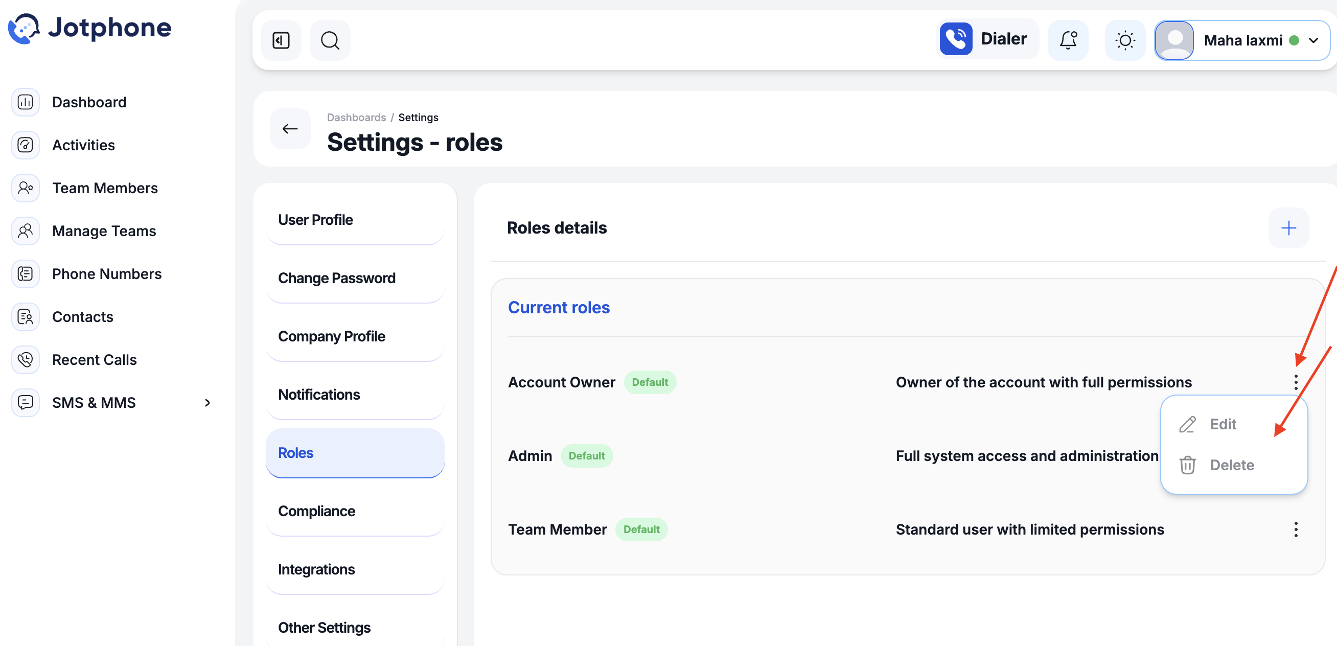Toggle the light/dark theme sun icon

1125,40
